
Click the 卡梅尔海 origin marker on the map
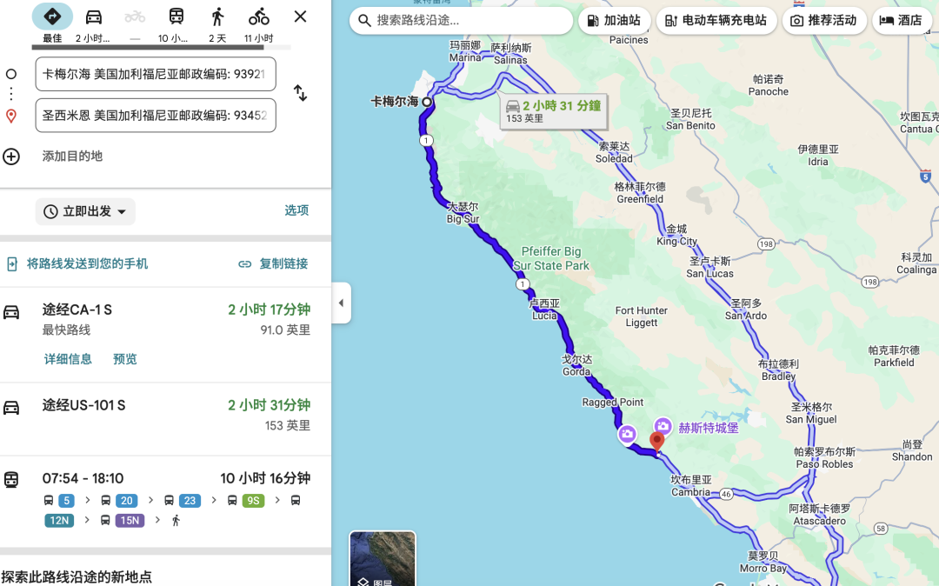pos(426,102)
